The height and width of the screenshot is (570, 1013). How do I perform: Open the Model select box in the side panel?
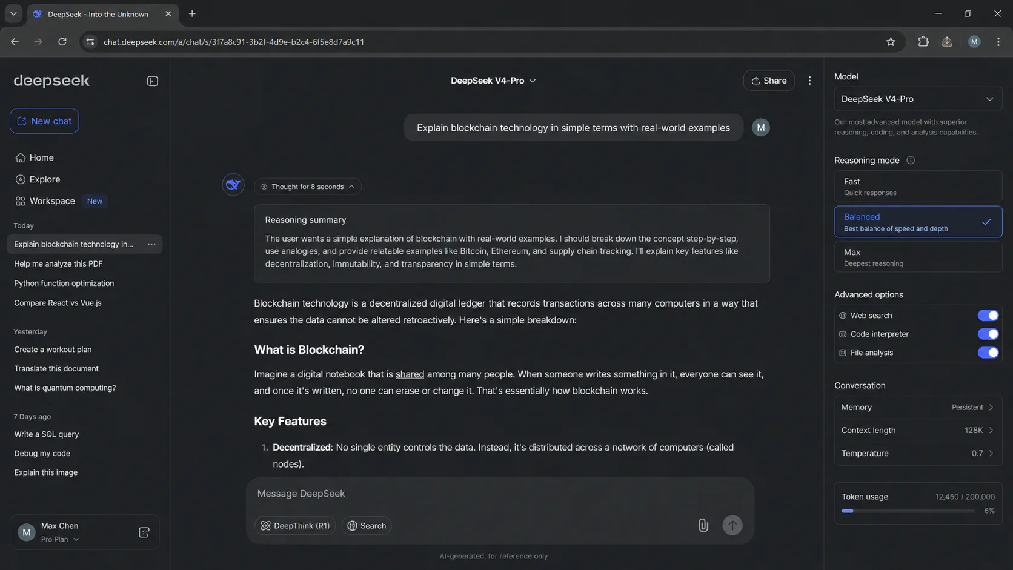[918, 99]
